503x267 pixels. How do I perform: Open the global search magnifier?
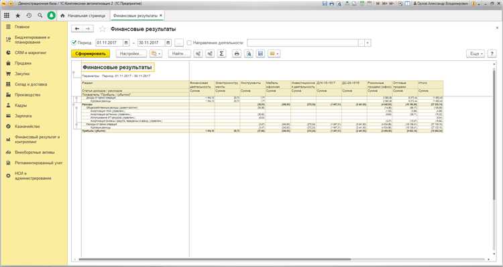40,15
